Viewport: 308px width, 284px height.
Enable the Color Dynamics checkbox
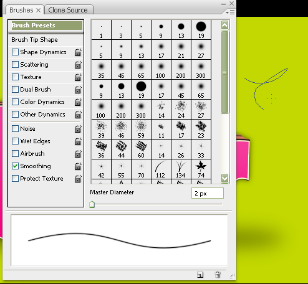[x=15, y=102]
